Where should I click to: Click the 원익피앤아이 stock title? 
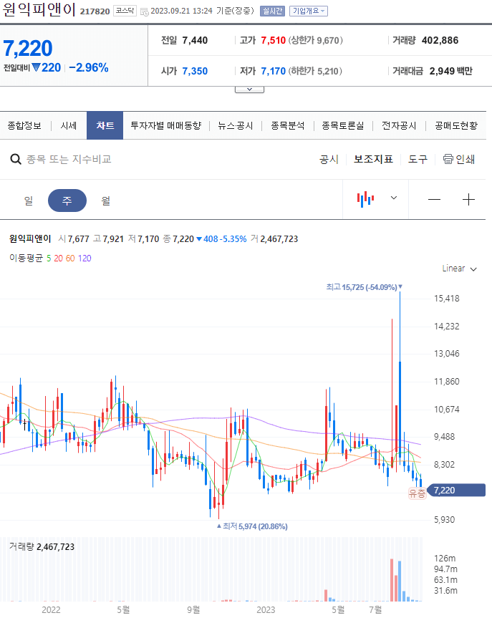click(39, 9)
